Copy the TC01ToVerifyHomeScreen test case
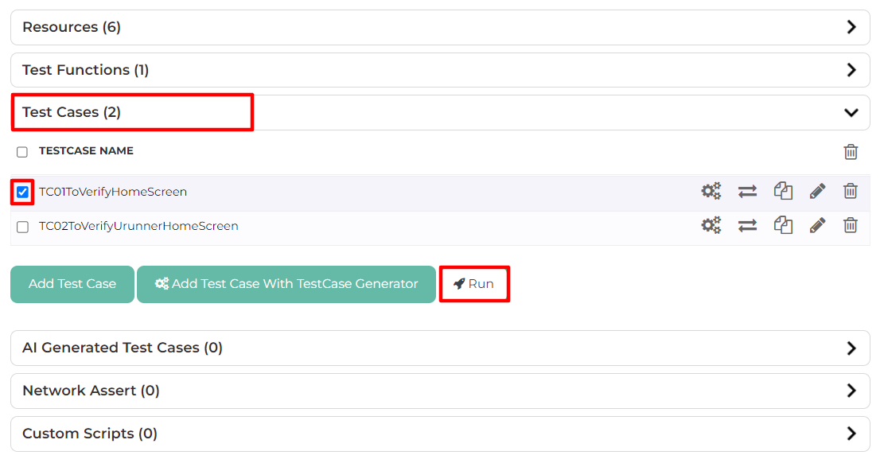The height and width of the screenshot is (463, 884). [x=783, y=191]
